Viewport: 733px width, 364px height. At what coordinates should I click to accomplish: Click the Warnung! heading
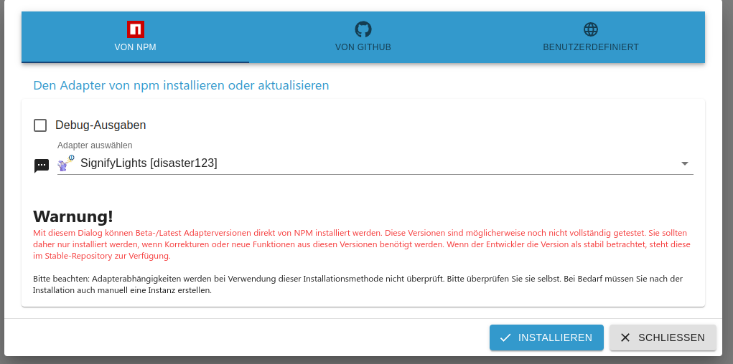73,216
